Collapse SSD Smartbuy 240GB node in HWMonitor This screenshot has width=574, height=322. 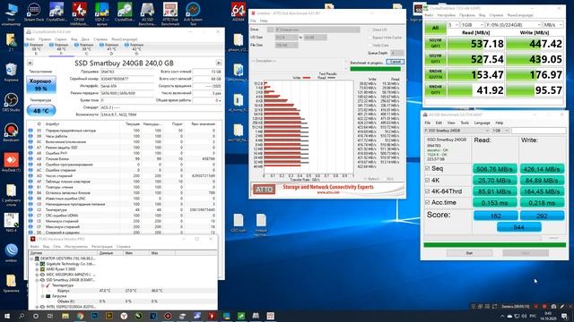pyautogui.click(x=37, y=280)
